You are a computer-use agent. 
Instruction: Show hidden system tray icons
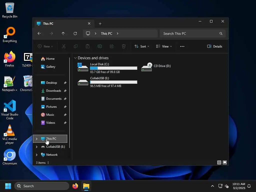coord(212,186)
